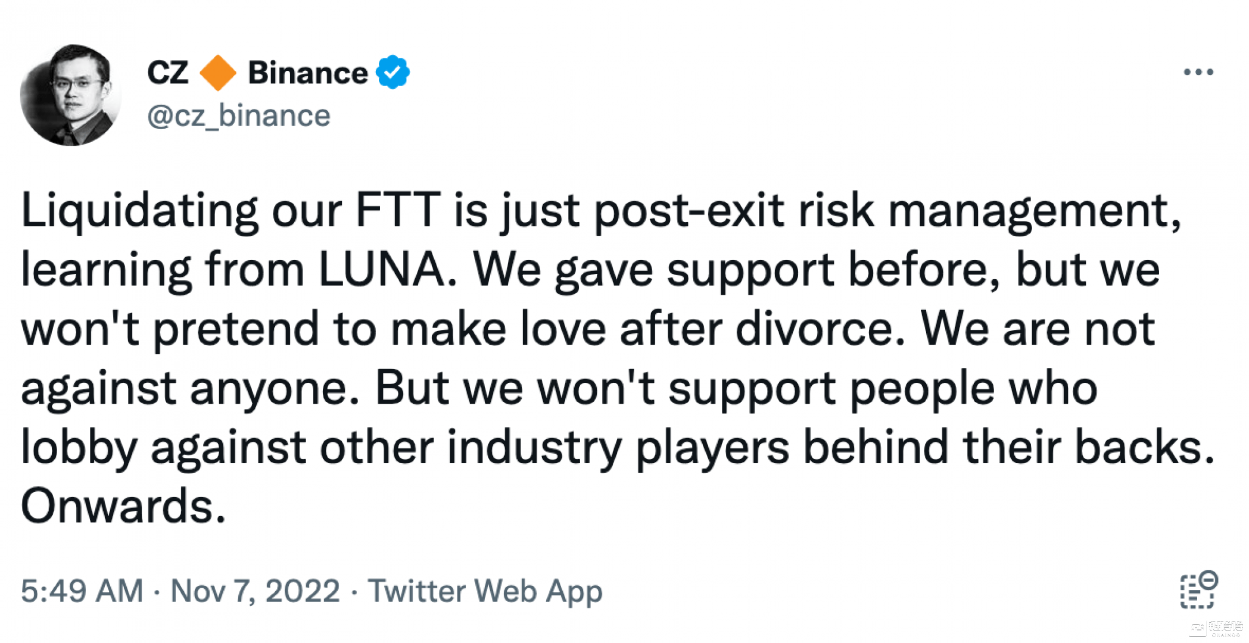Click the Nov 7, 2022 date
The width and height of the screenshot is (1249, 643).
(255, 591)
